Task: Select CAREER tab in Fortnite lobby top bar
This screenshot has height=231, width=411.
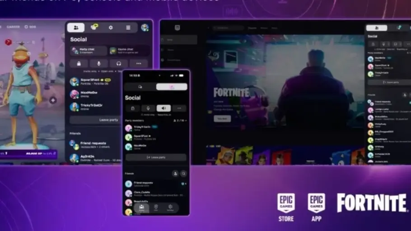Action: coord(13,27)
